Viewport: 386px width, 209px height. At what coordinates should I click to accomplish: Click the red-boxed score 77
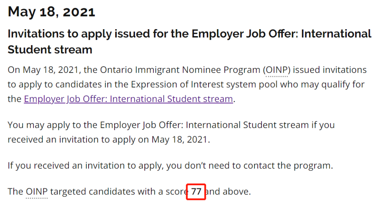(x=196, y=191)
